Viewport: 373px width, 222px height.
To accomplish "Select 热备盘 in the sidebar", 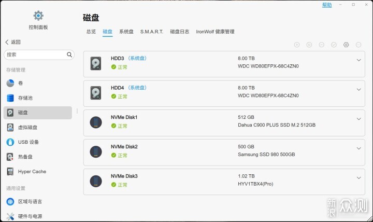I will tap(38, 157).
